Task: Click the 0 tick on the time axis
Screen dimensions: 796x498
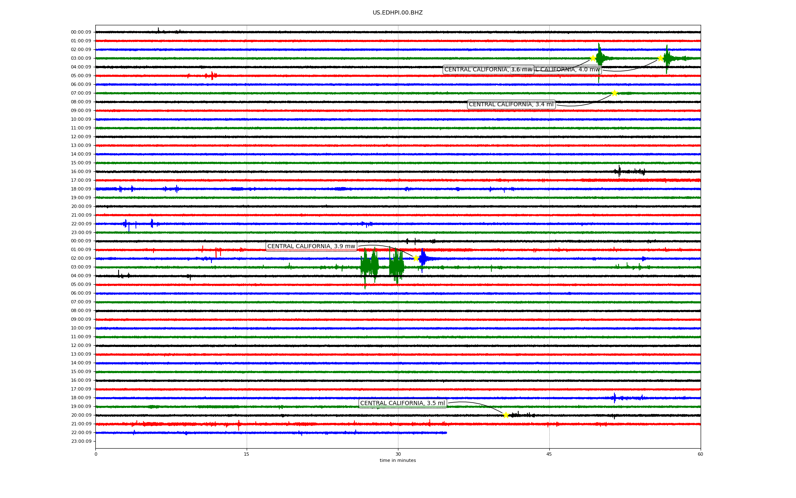Action: (x=96, y=454)
